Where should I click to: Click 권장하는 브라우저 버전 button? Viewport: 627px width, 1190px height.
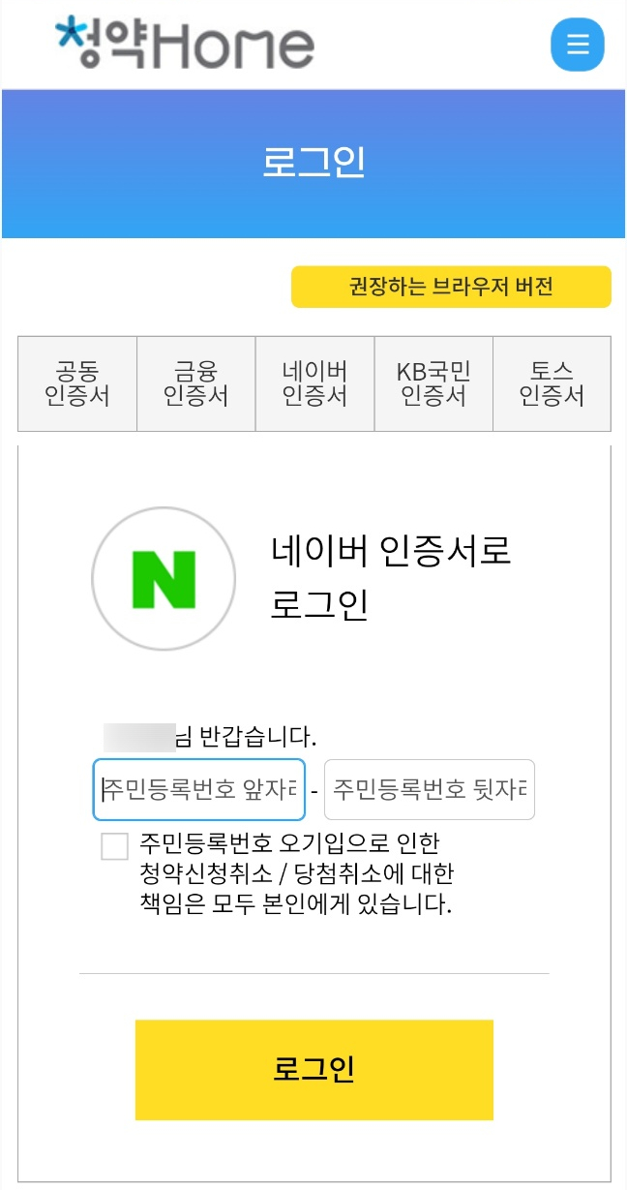click(x=451, y=287)
